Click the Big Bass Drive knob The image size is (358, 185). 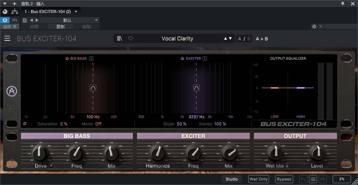click(x=41, y=153)
